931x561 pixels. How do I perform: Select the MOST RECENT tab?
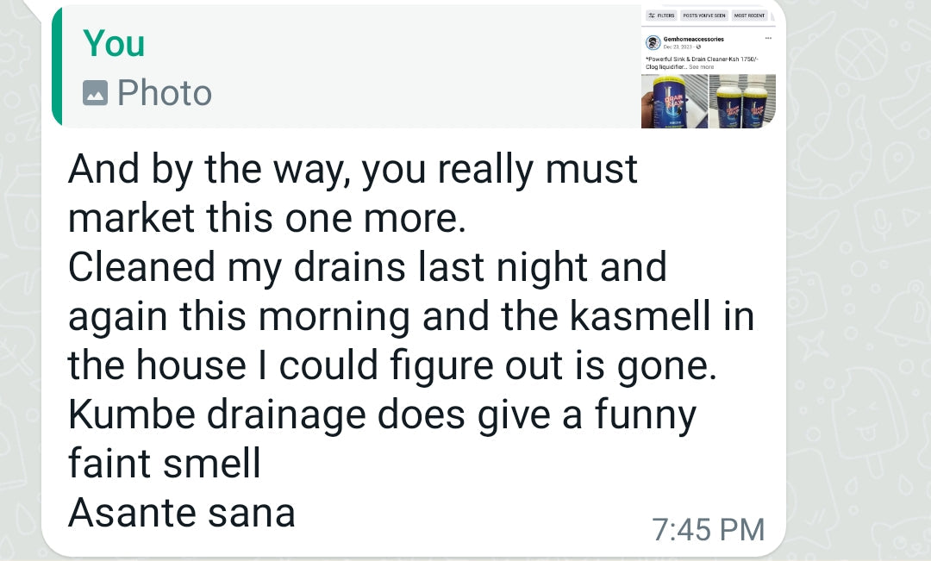[x=750, y=16]
